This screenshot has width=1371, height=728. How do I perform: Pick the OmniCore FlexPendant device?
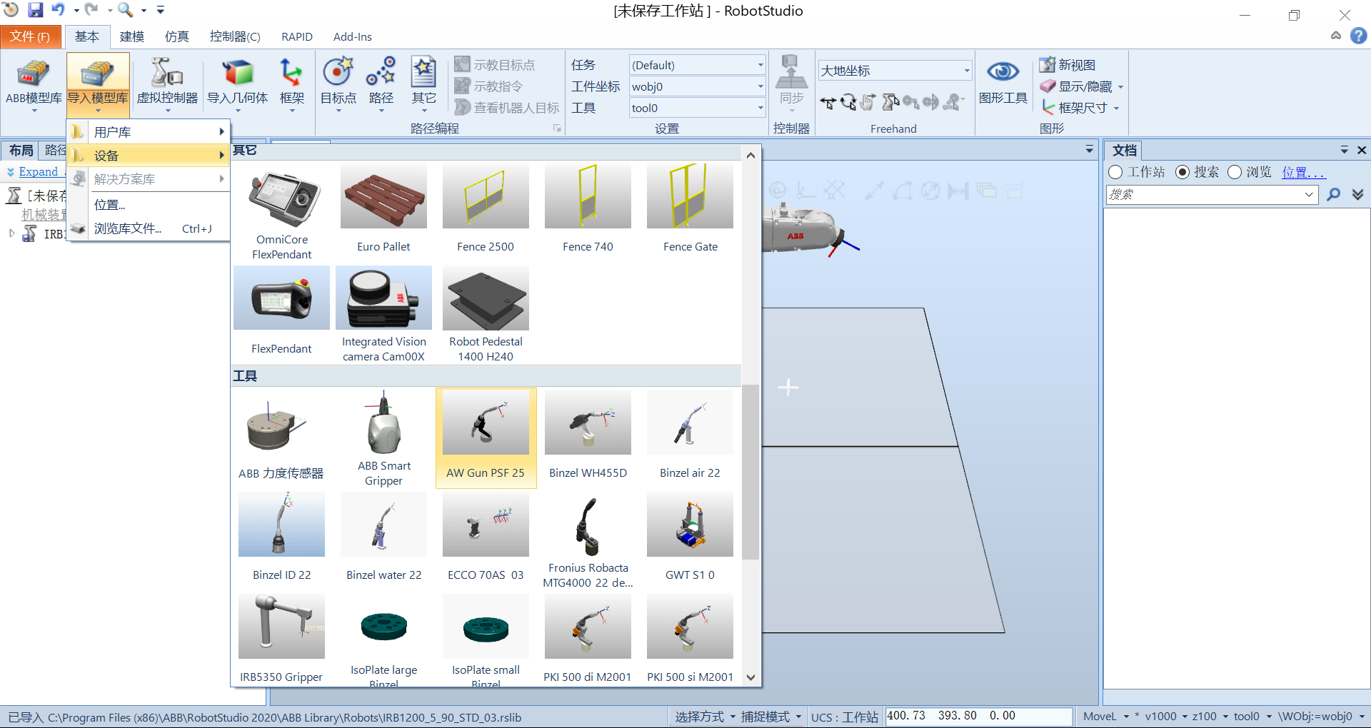click(x=281, y=213)
